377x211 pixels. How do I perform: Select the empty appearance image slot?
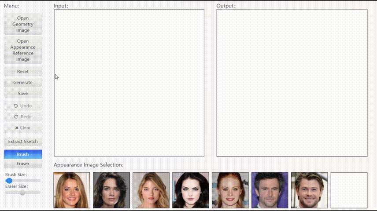(349, 190)
